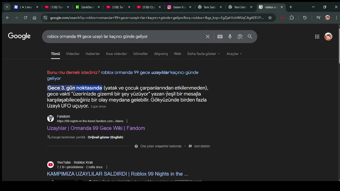This screenshot has width=340, height=191.
Task: Open the YouTube result options menu
Action: click(107, 167)
